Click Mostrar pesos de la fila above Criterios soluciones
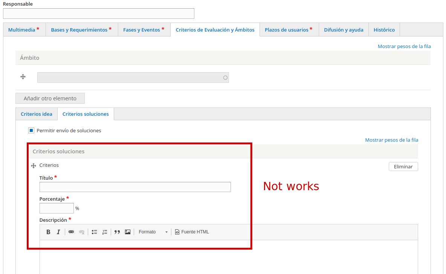 [x=391, y=139]
